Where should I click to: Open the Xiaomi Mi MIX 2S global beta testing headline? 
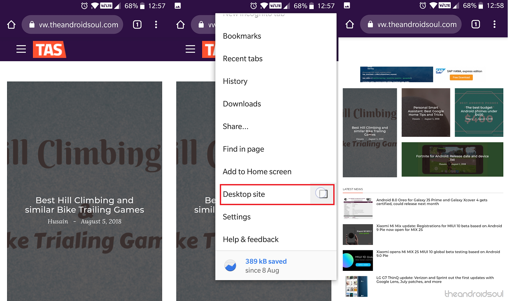(x=438, y=254)
